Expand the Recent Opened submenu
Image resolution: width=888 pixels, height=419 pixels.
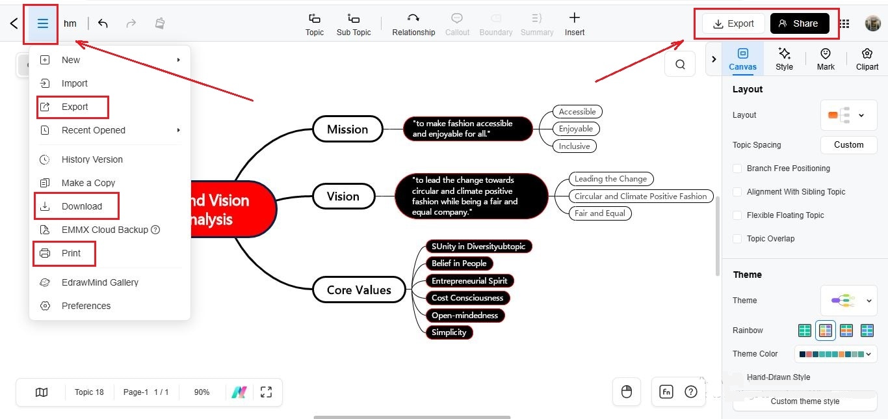pos(110,130)
